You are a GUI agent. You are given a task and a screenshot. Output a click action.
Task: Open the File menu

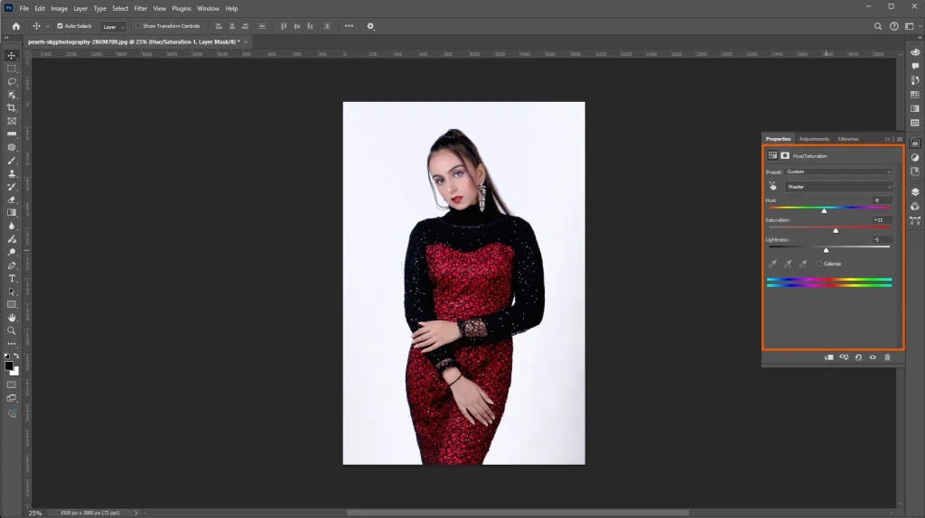coord(24,8)
